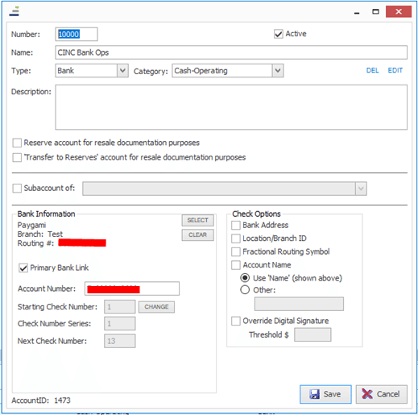Uncheck Primary Bank Link
The image size is (418, 415).
click(x=23, y=268)
